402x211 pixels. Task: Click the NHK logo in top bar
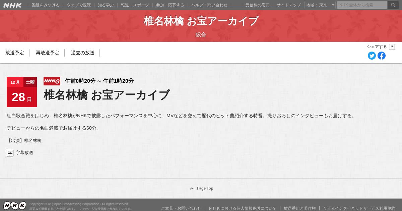pos(12,5)
